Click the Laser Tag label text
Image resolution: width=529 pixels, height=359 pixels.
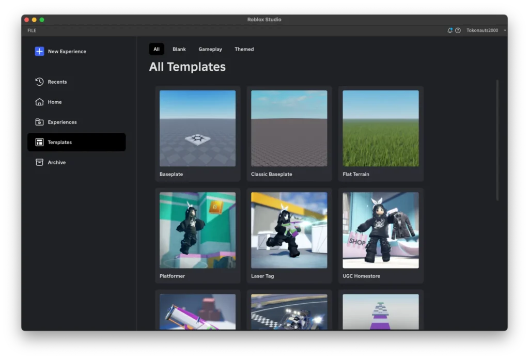262,276
